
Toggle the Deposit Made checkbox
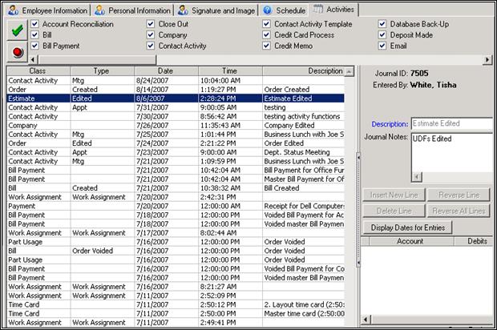click(382, 34)
